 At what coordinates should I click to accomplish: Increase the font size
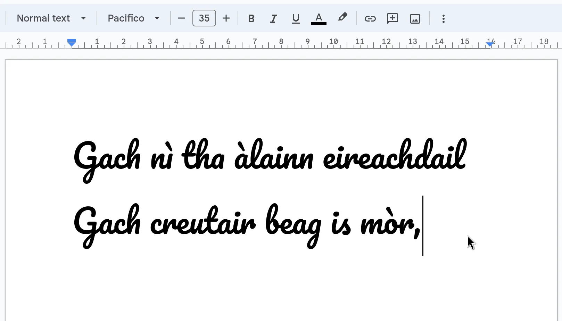pos(226,18)
